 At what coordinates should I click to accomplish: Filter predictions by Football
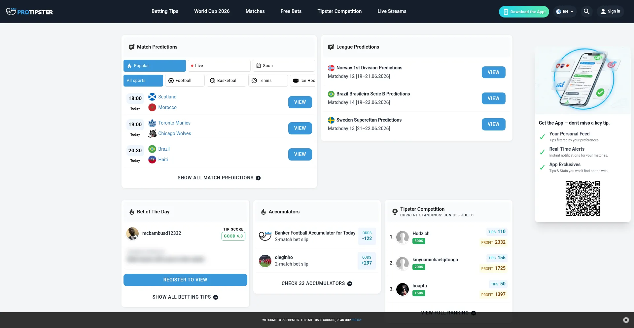coord(185,81)
